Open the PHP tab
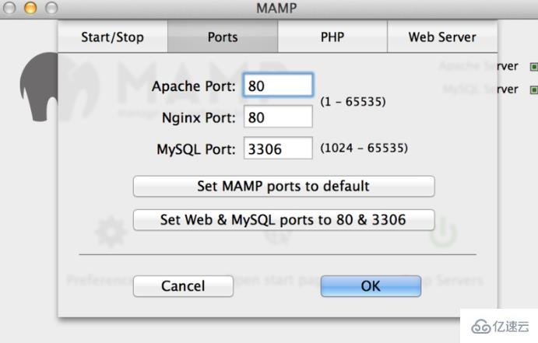The width and height of the screenshot is (538, 343). (332, 37)
